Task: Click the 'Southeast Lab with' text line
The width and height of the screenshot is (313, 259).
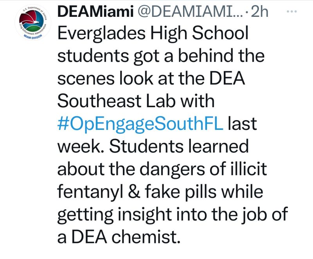Action: point(136,101)
